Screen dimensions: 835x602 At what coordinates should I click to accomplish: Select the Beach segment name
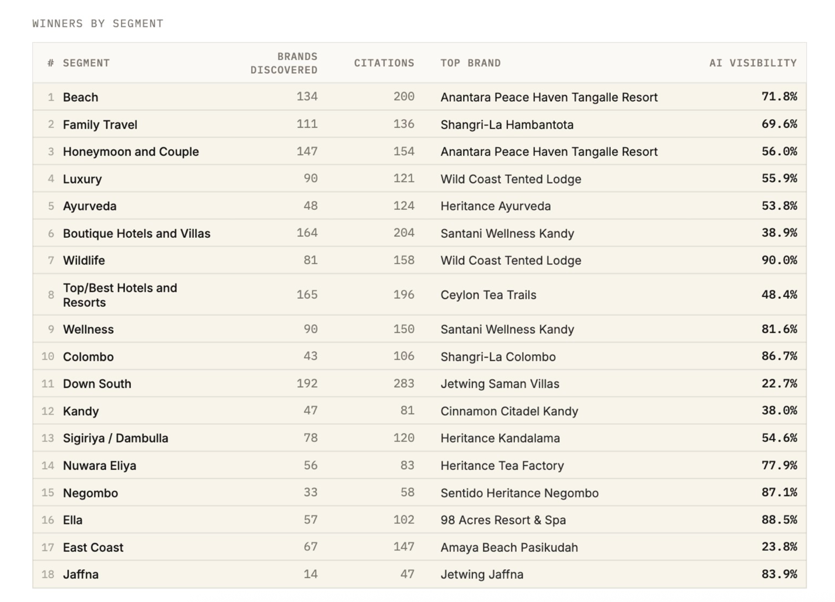[x=81, y=97]
